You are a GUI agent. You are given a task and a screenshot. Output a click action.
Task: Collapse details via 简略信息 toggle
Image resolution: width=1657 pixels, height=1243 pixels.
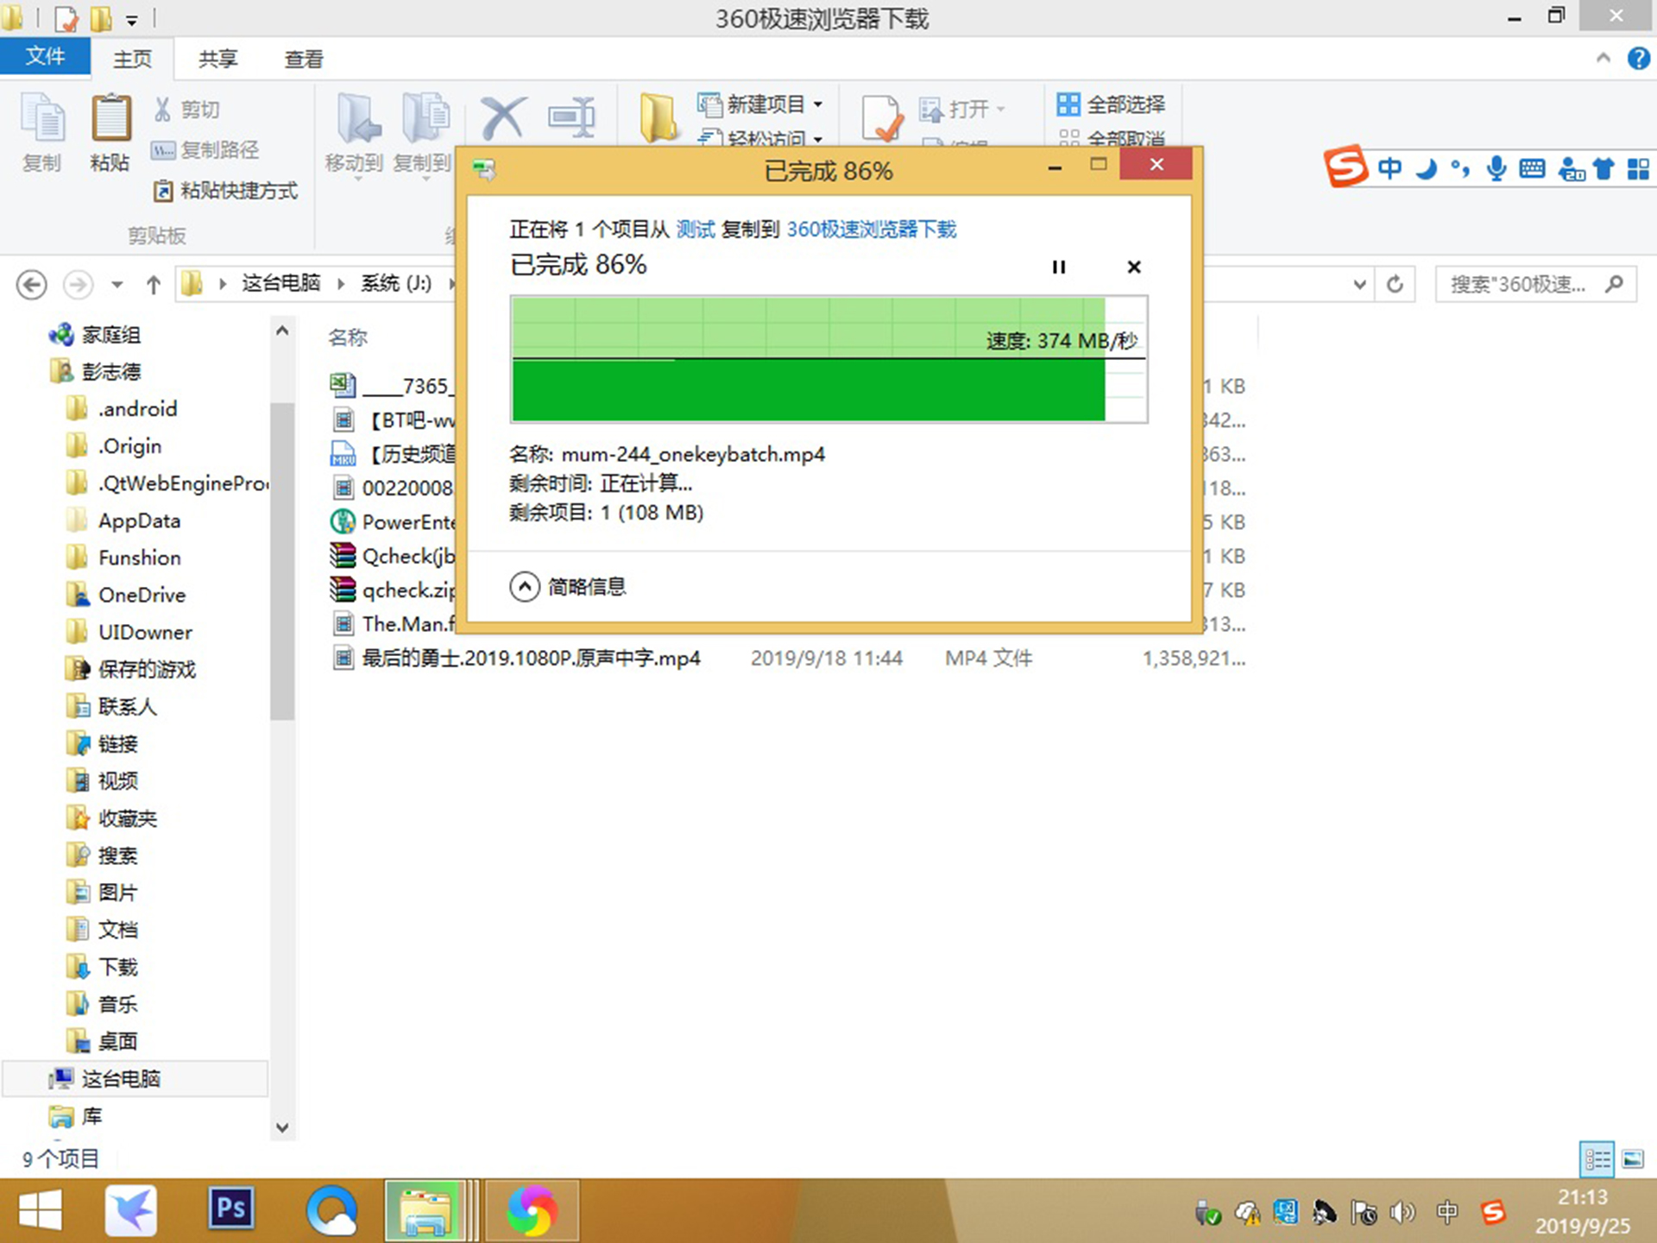coord(568,587)
